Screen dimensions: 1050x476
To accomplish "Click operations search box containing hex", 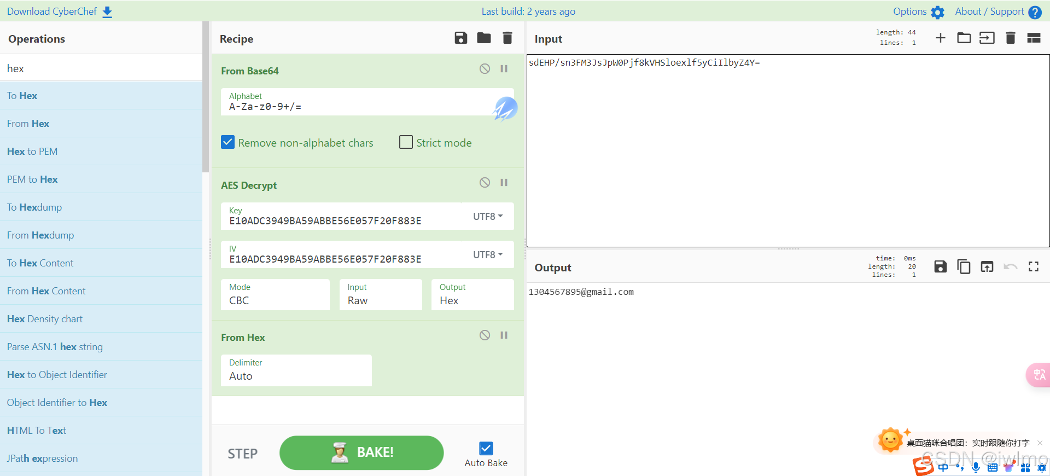I will tap(101, 68).
